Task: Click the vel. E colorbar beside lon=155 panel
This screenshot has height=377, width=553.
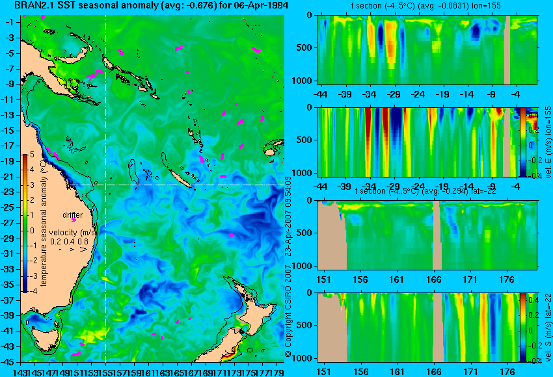Action: point(523,142)
